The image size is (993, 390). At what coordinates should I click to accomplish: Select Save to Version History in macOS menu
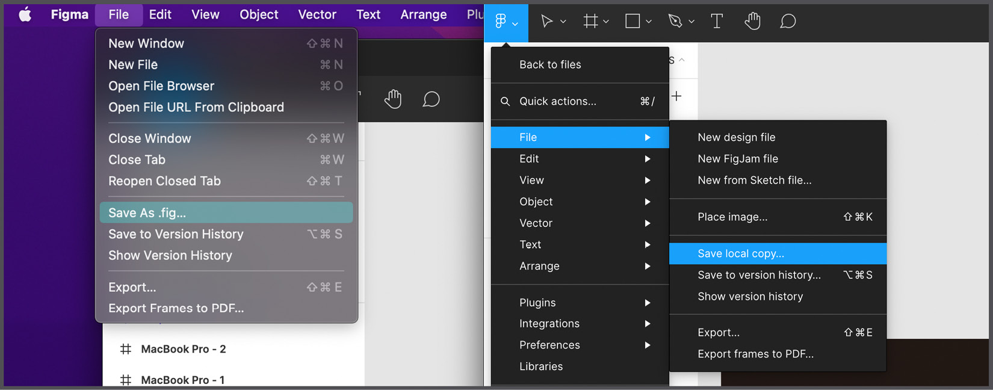[x=226, y=234]
